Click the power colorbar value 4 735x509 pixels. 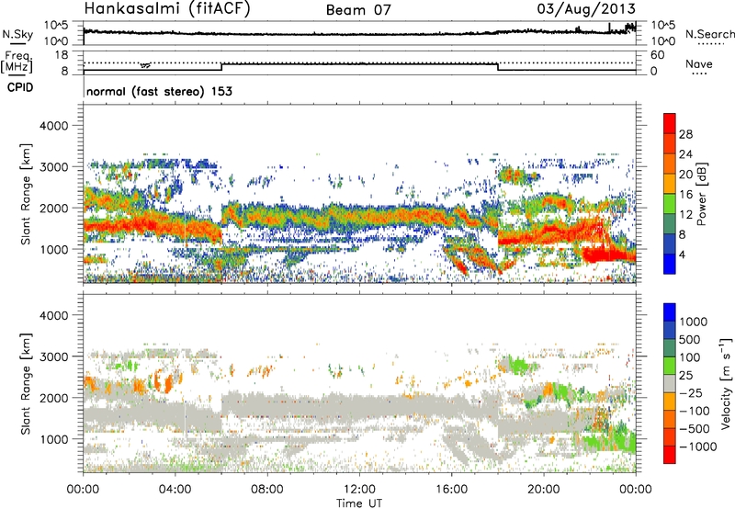(683, 254)
